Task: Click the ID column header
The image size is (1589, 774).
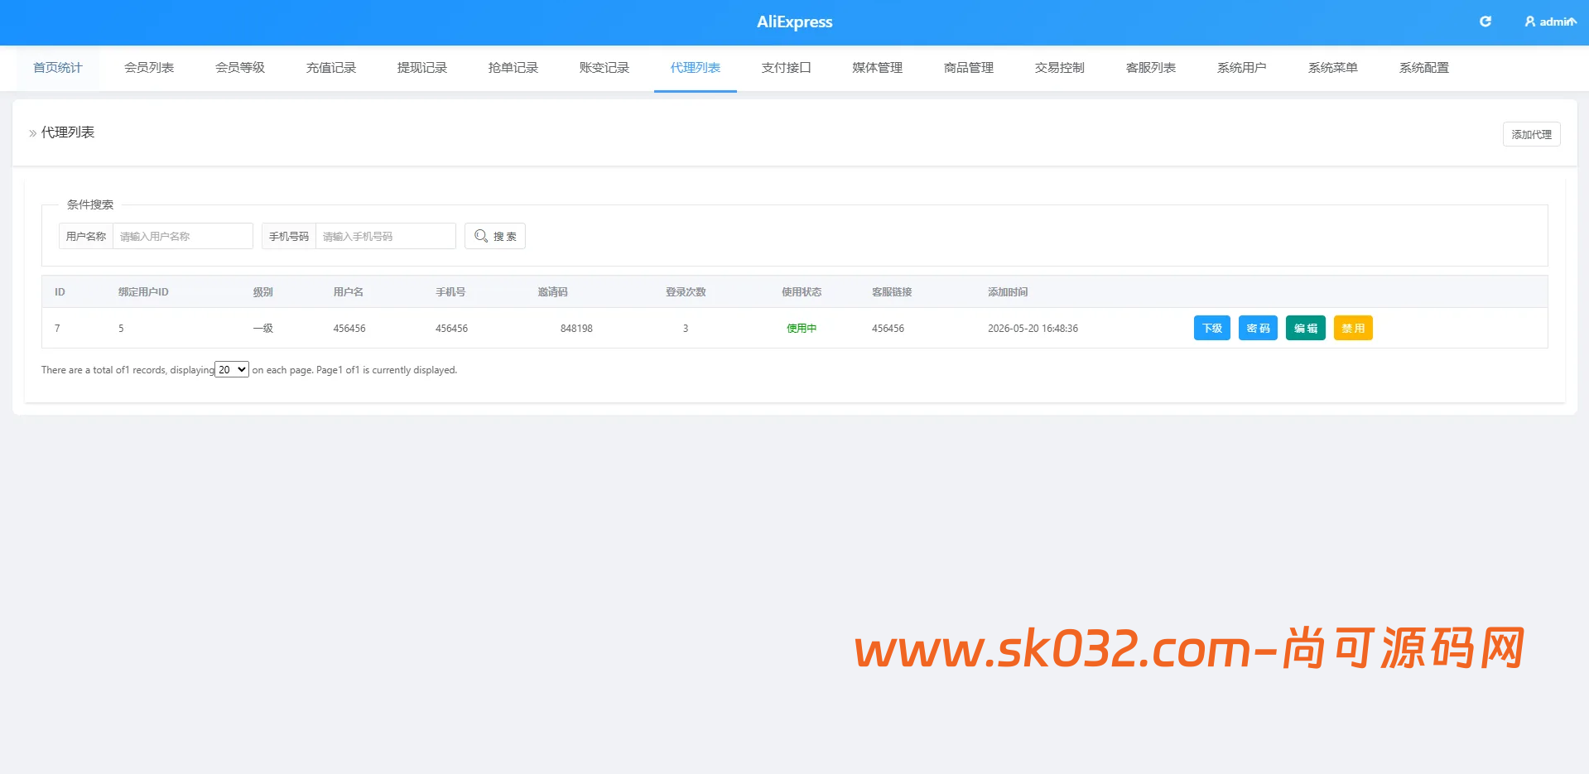Action: tap(60, 292)
